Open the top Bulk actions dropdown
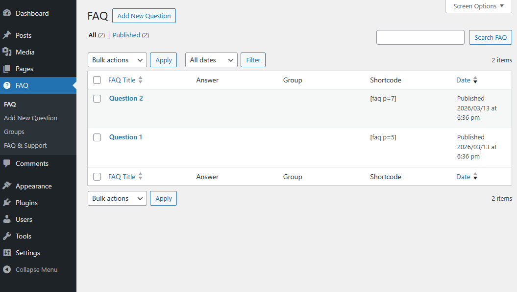517x292 pixels. [117, 60]
